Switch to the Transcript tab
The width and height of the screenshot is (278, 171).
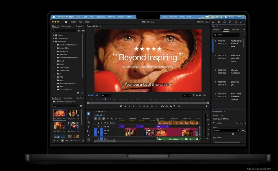(x=216, y=30)
